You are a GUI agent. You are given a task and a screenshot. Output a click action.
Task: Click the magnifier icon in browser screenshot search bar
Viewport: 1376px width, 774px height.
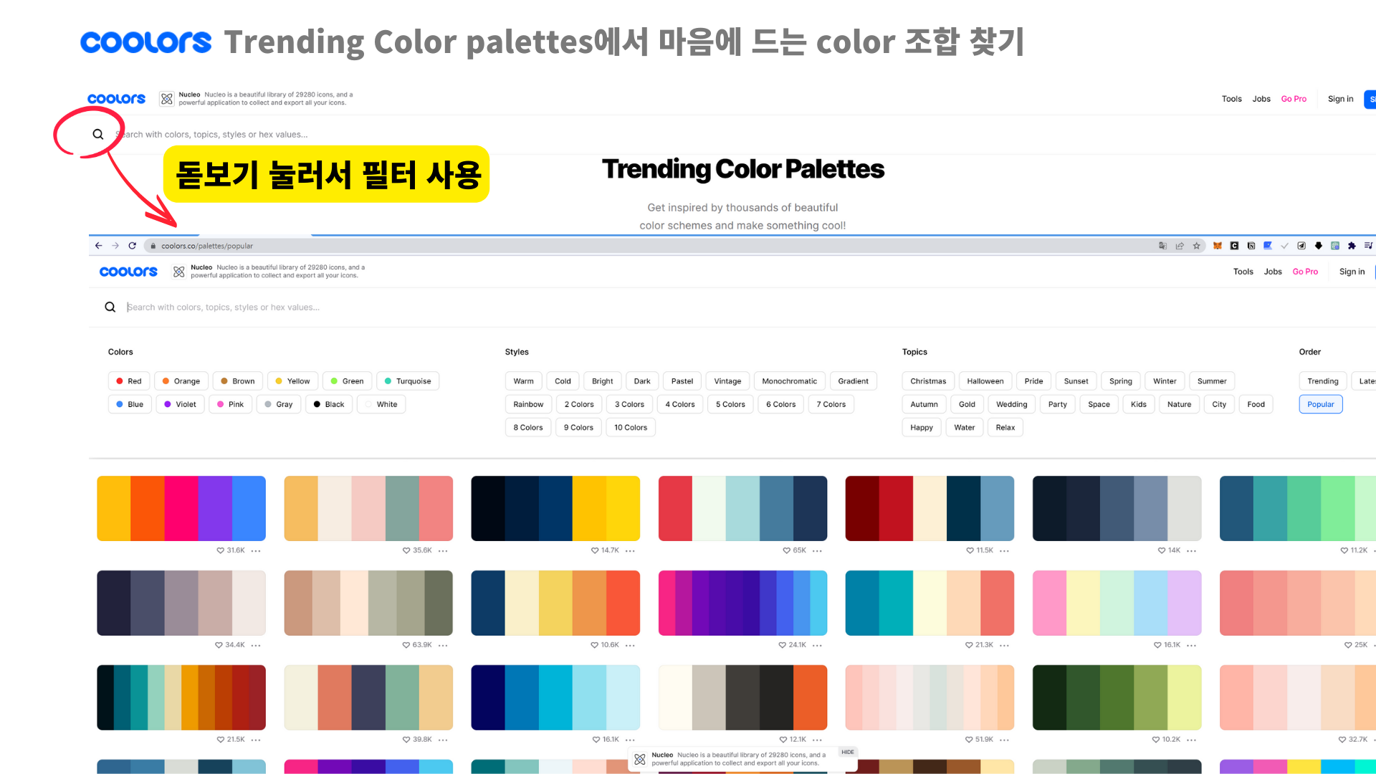click(110, 307)
